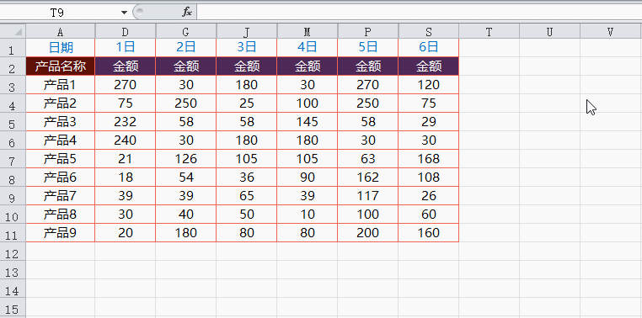Click 产品7 value 117
This screenshot has width=642, height=318.
tap(367, 196)
